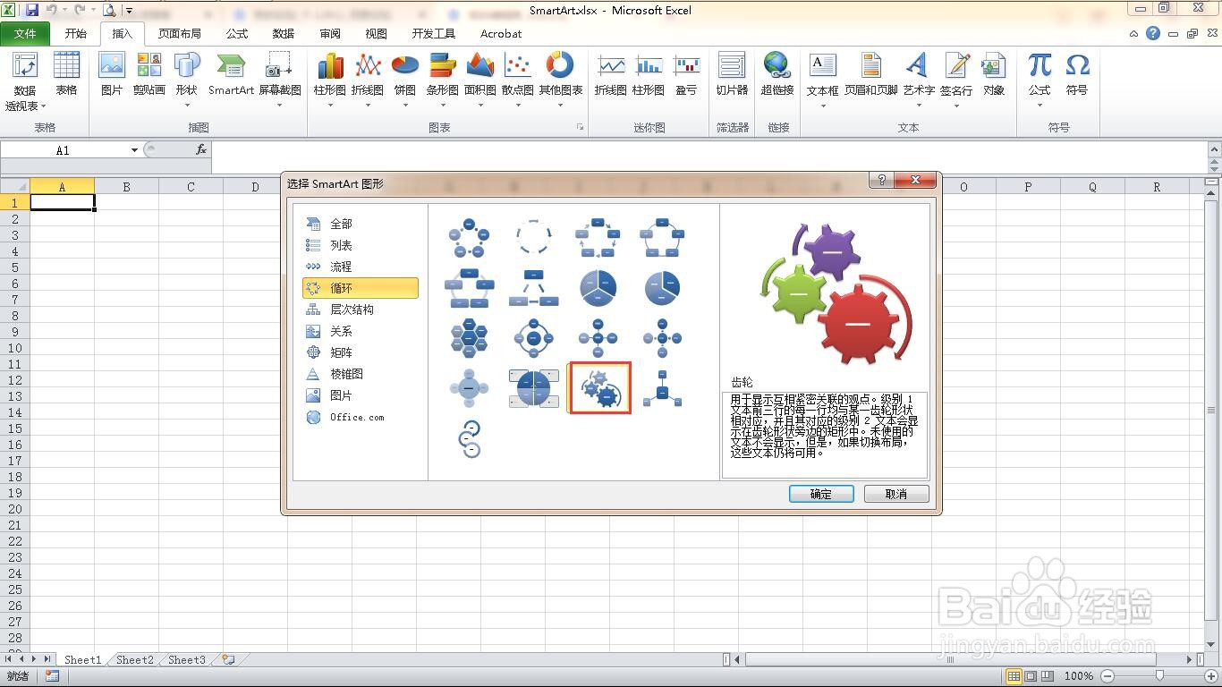Switch to the 审阅 Review tab
Screen dimensions: 1222x687
330,33
